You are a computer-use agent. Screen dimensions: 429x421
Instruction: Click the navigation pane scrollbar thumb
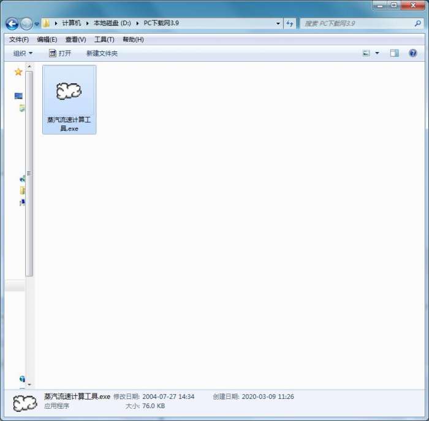pos(29,174)
